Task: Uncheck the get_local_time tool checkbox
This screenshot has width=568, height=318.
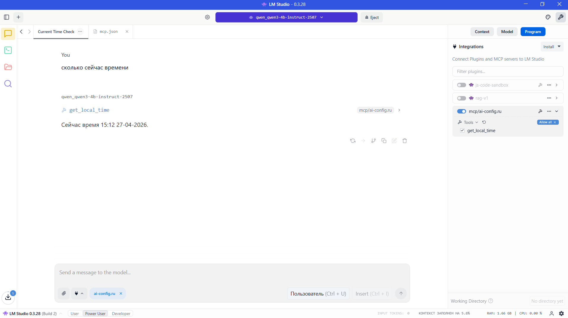Action: [x=462, y=131]
